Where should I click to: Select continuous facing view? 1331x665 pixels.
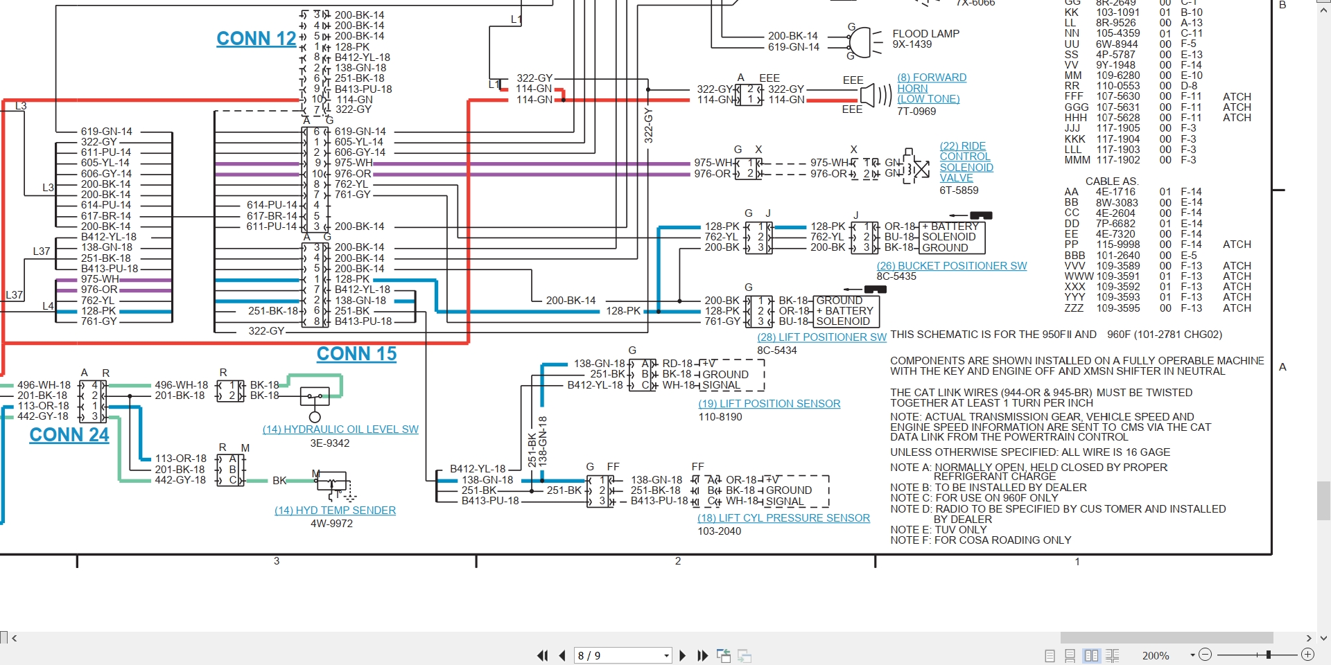point(1112,655)
